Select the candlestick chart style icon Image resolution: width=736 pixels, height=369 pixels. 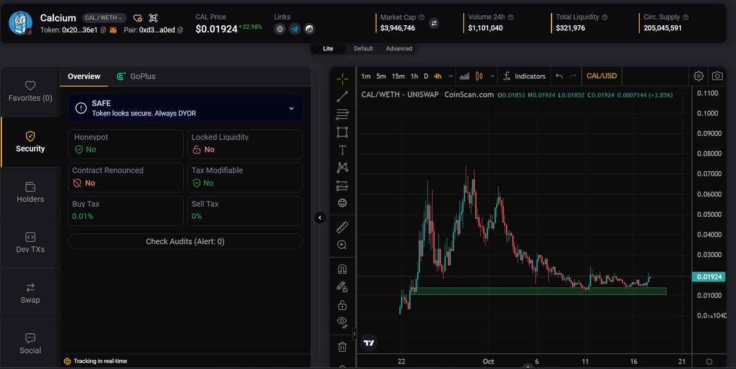pyautogui.click(x=480, y=76)
